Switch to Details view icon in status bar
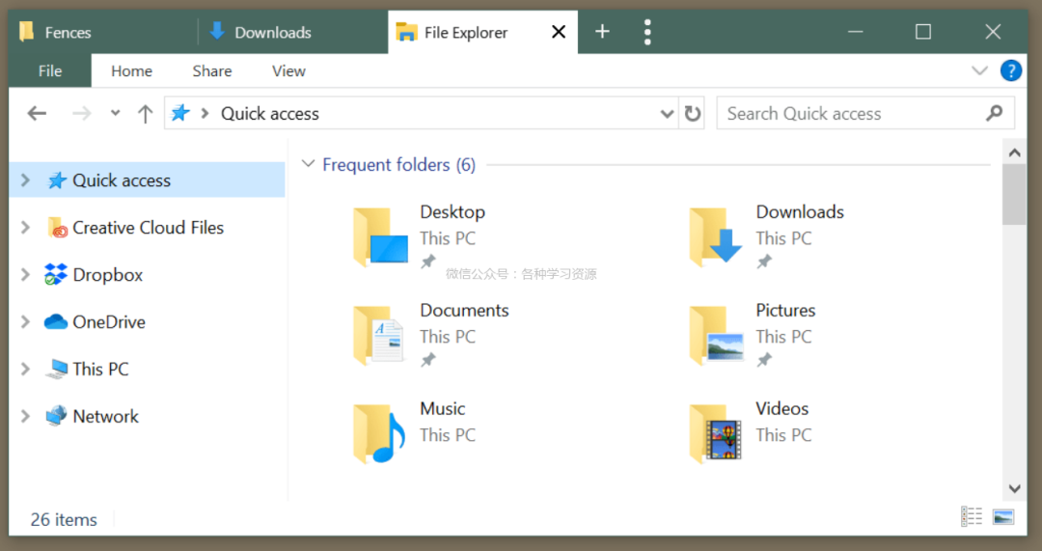This screenshot has height=551, width=1042. pyautogui.click(x=972, y=516)
